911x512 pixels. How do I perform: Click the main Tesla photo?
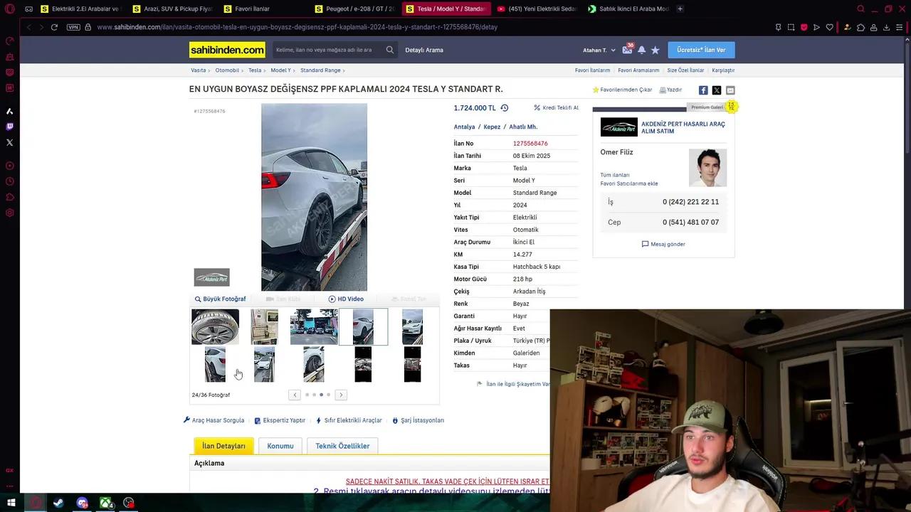pos(314,197)
